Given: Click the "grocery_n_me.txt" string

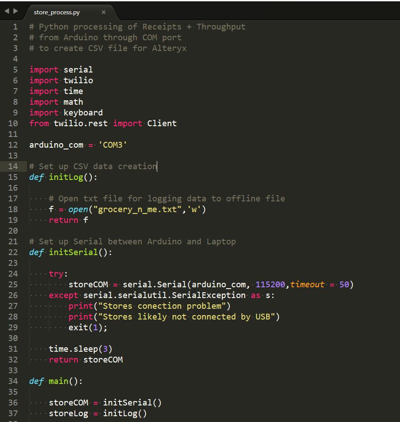Looking at the screenshot, I should (x=137, y=209).
